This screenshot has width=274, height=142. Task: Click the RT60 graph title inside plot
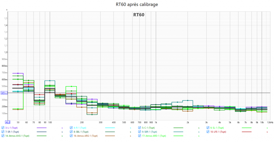click(x=139, y=15)
